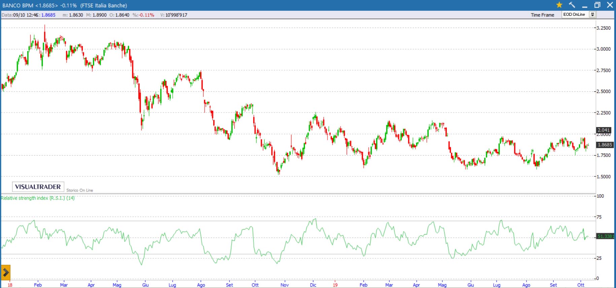Click the volume value 10'998'917
Screen dimensions: 616x288
tap(176, 15)
